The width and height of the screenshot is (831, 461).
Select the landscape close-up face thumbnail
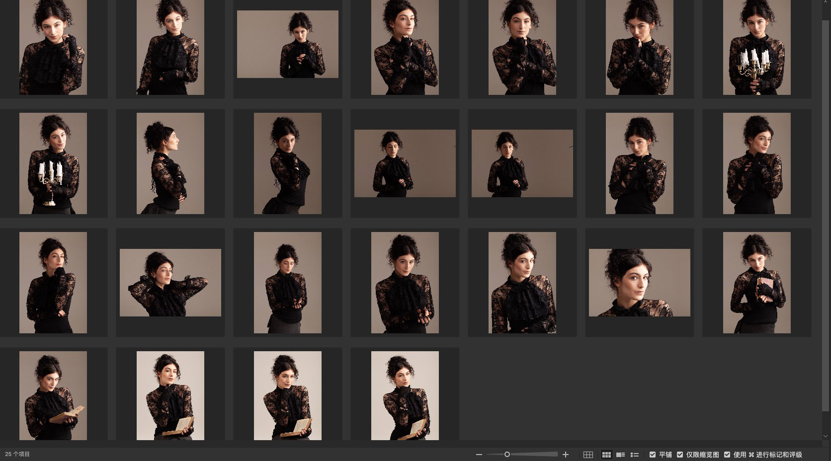pos(639,283)
